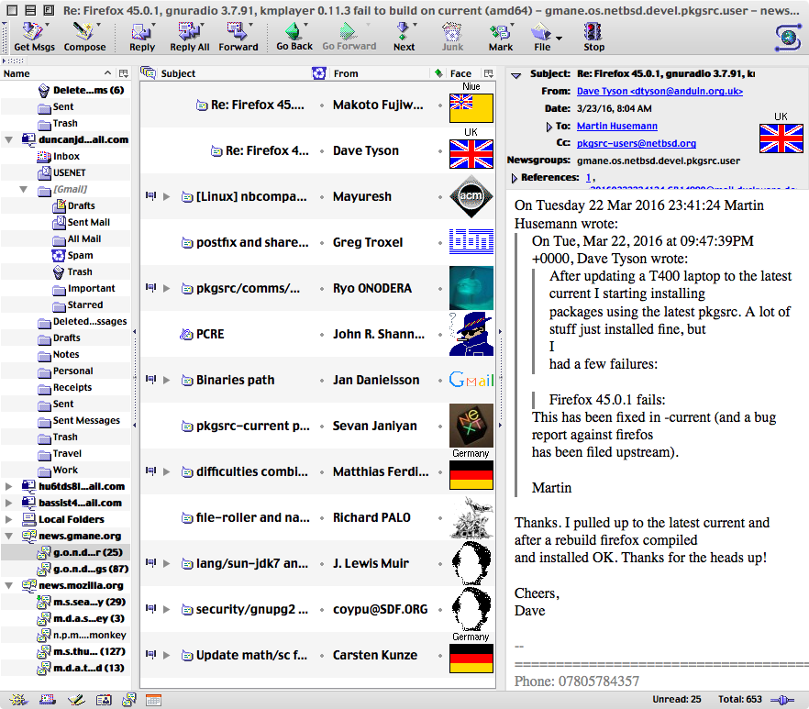This screenshot has width=809, height=709.
Task: Select the Spam folder under Gmail
Action: tap(80, 256)
